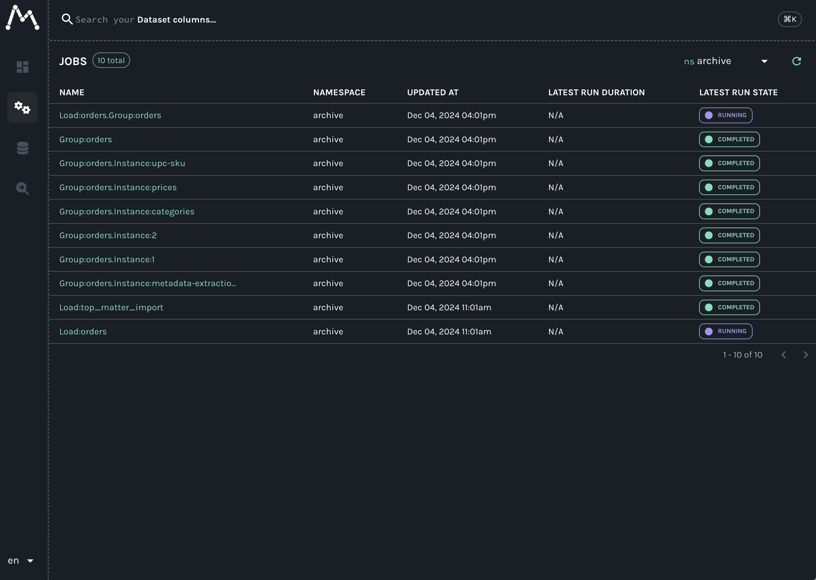Go to the previous page arrow
This screenshot has height=580, width=816.
coord(783,355)
